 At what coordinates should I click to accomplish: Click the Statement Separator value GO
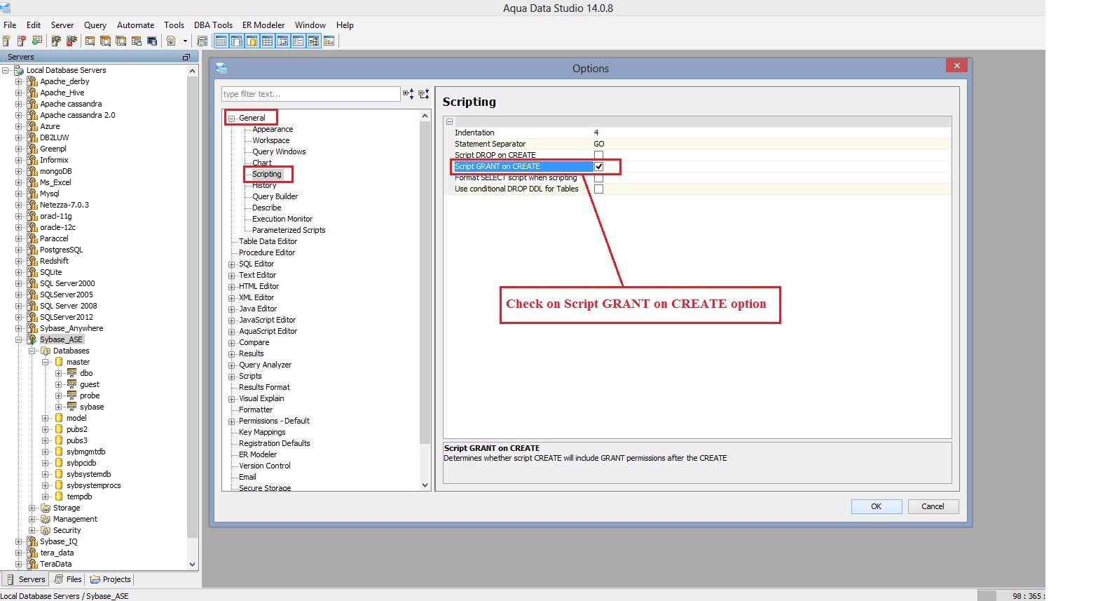[x=599, y=144]
